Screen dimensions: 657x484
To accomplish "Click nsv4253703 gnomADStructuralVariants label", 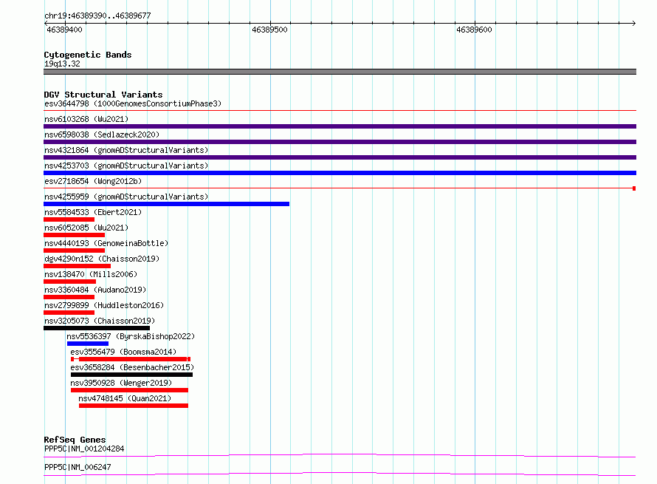I will (x=126, y=166).
